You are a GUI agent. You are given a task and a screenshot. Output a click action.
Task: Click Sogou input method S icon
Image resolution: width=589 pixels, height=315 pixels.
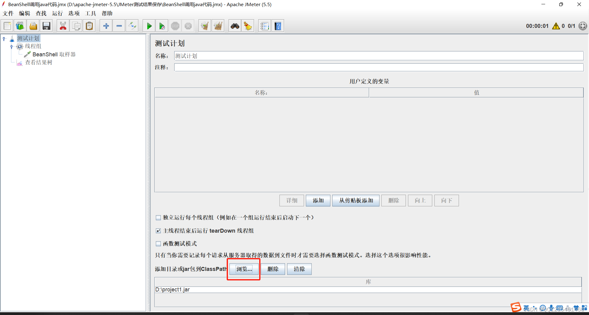coord(516,307)
